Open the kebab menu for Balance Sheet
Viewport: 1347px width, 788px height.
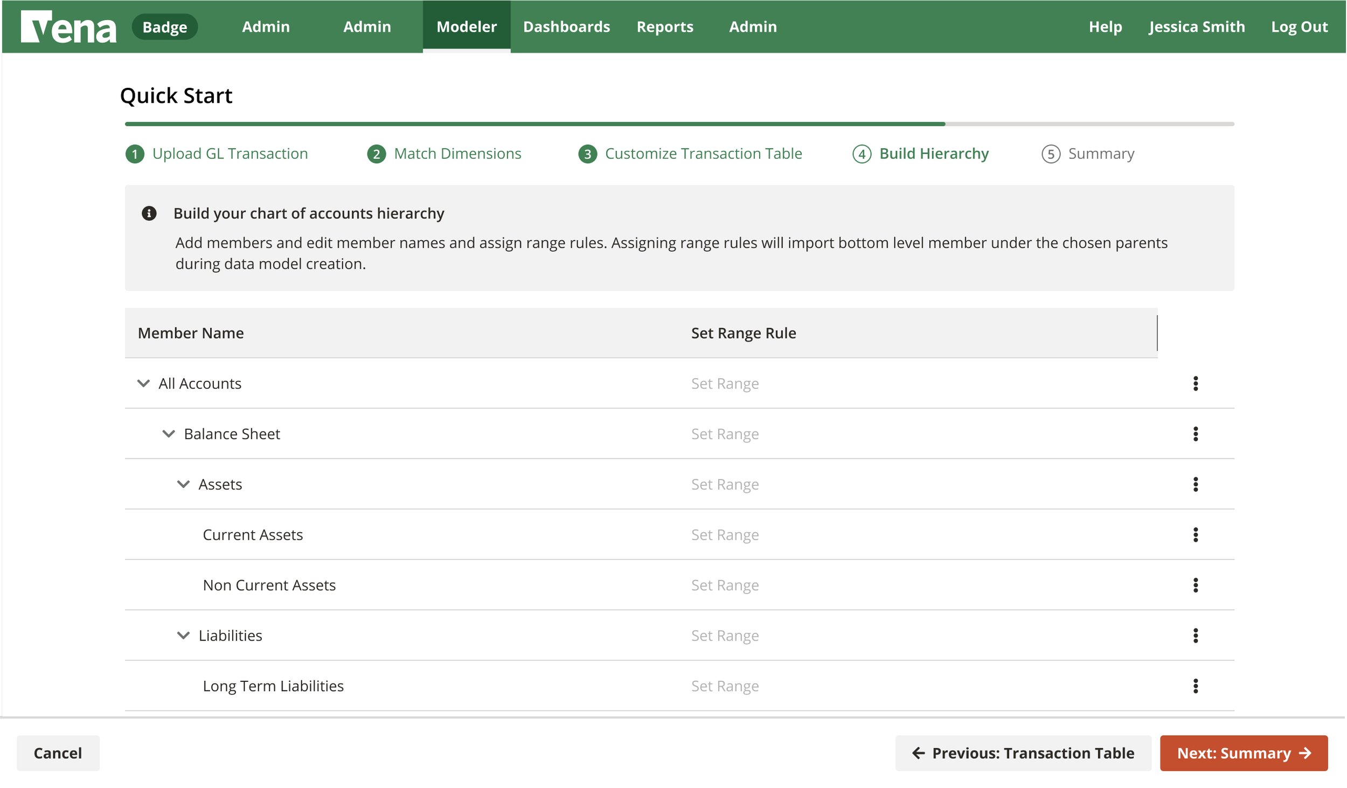tap(1197, 434)
